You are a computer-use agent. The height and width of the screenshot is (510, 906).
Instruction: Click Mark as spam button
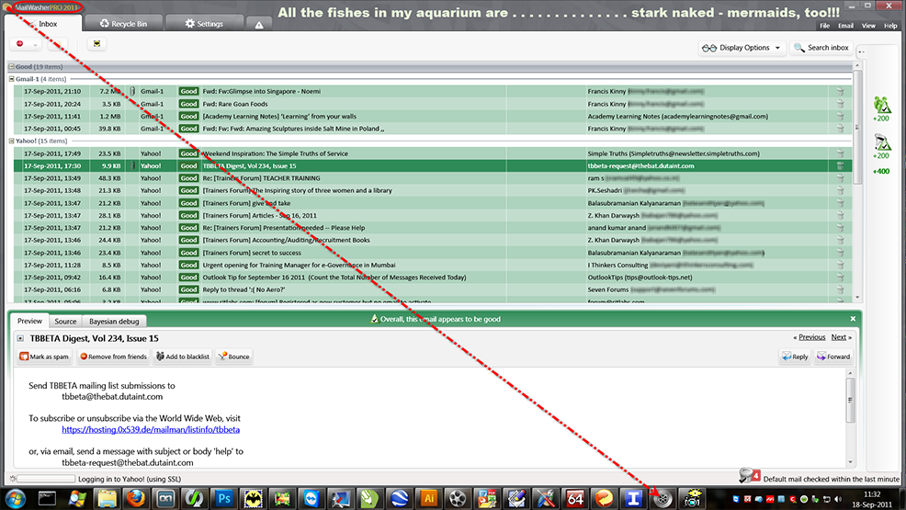click(44, 357)
